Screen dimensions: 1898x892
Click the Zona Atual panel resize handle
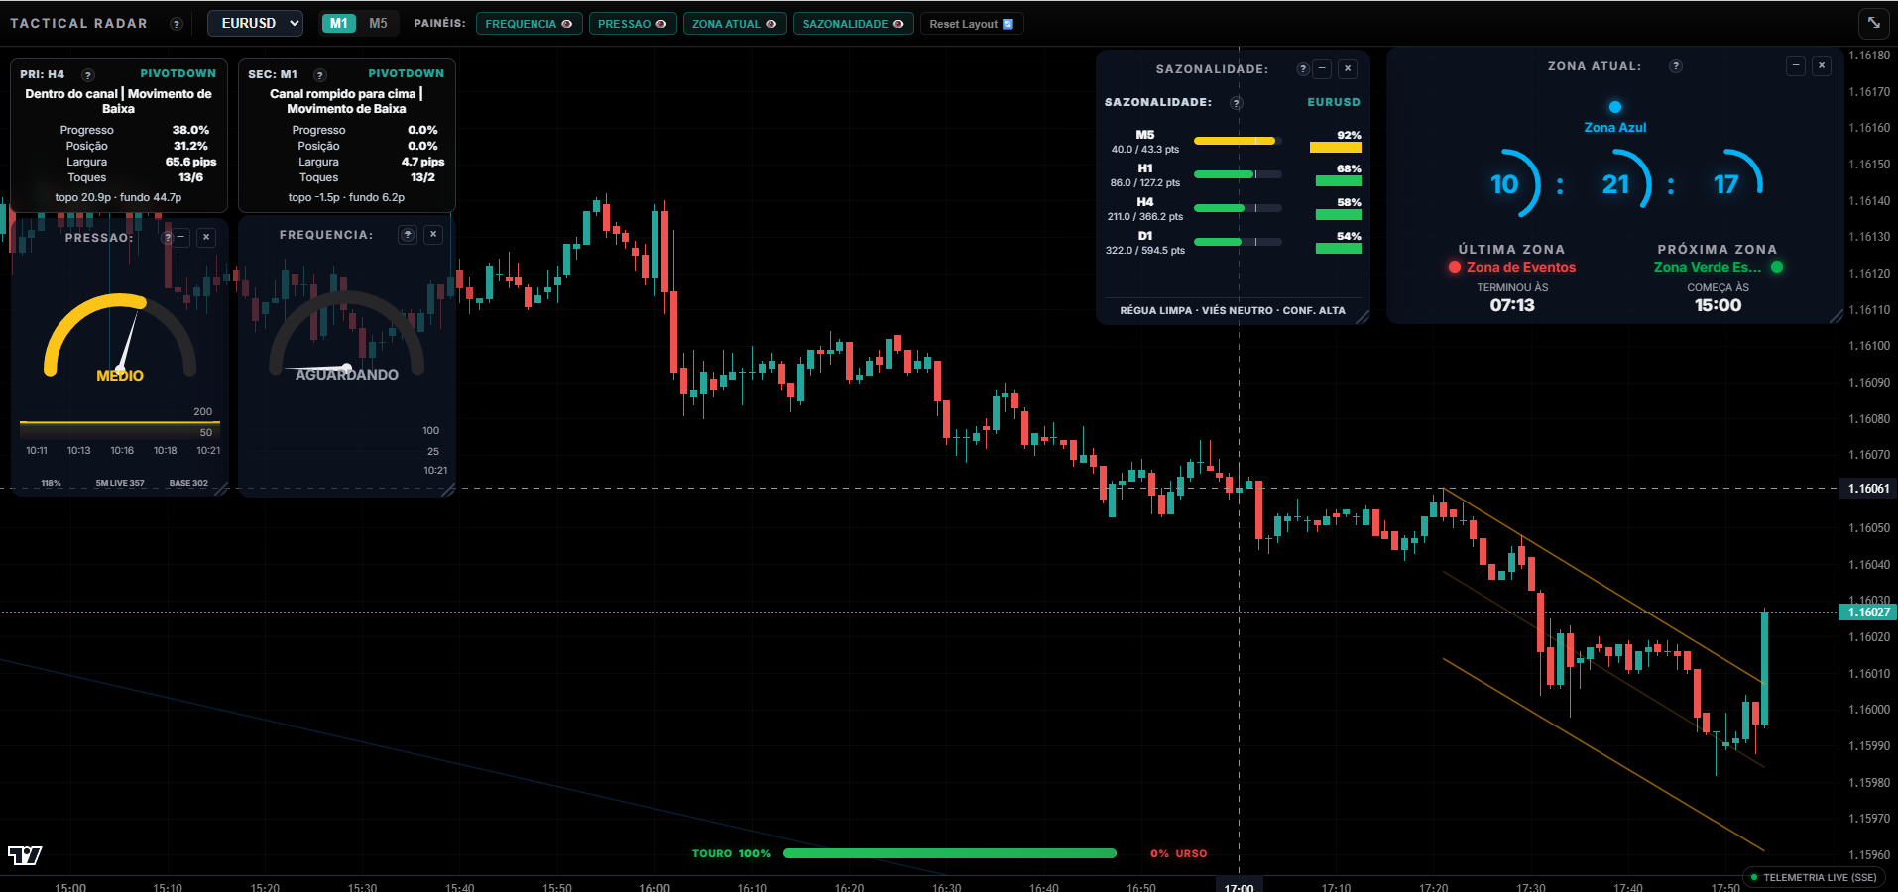pos(1836,317)
